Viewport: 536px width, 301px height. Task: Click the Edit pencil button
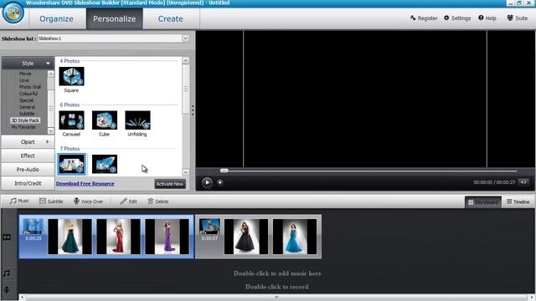pyautogui.click(x=128, y=202)
